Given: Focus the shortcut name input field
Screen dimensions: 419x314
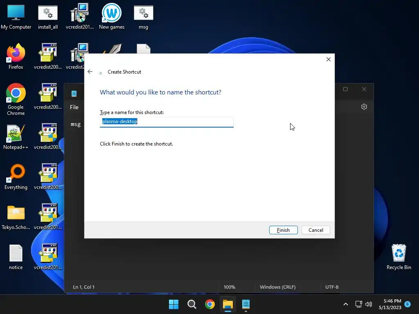Looking at the screenshot, I should coord(167,122).
